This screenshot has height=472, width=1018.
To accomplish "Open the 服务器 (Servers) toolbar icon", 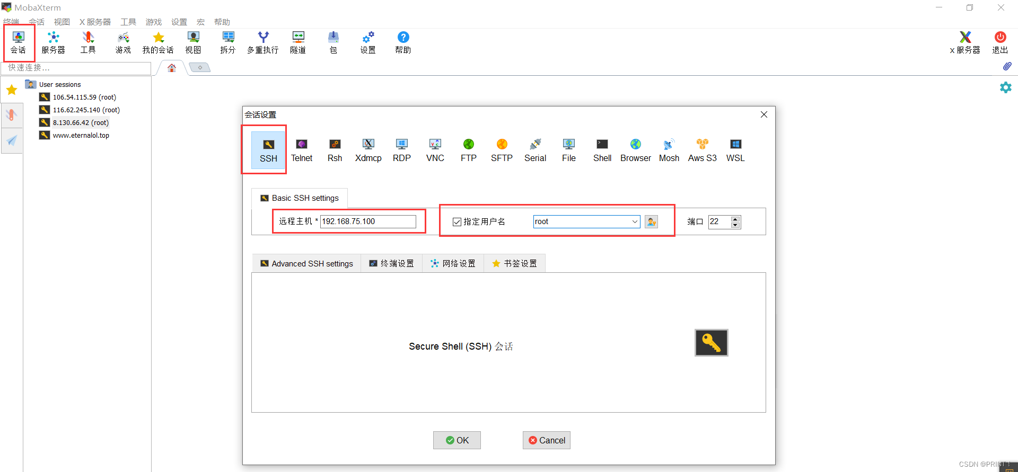I will tap(53, 42).
